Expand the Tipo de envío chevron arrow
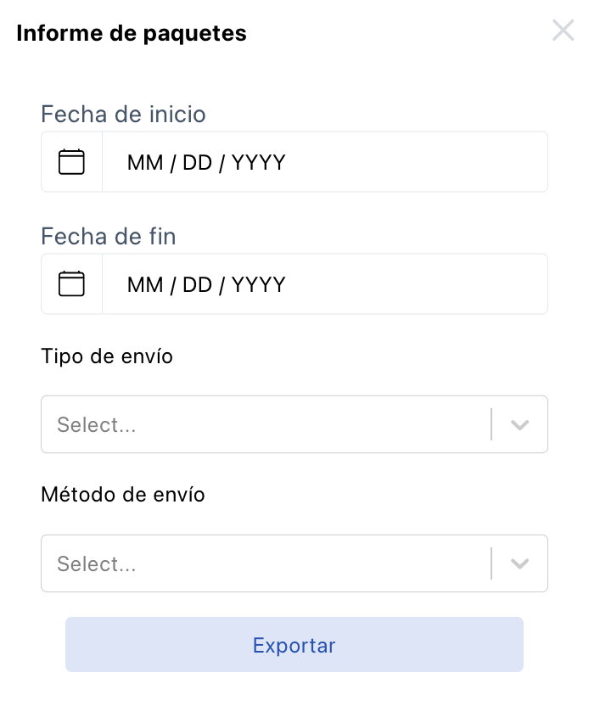600x723 pixels. pos(520,424)
